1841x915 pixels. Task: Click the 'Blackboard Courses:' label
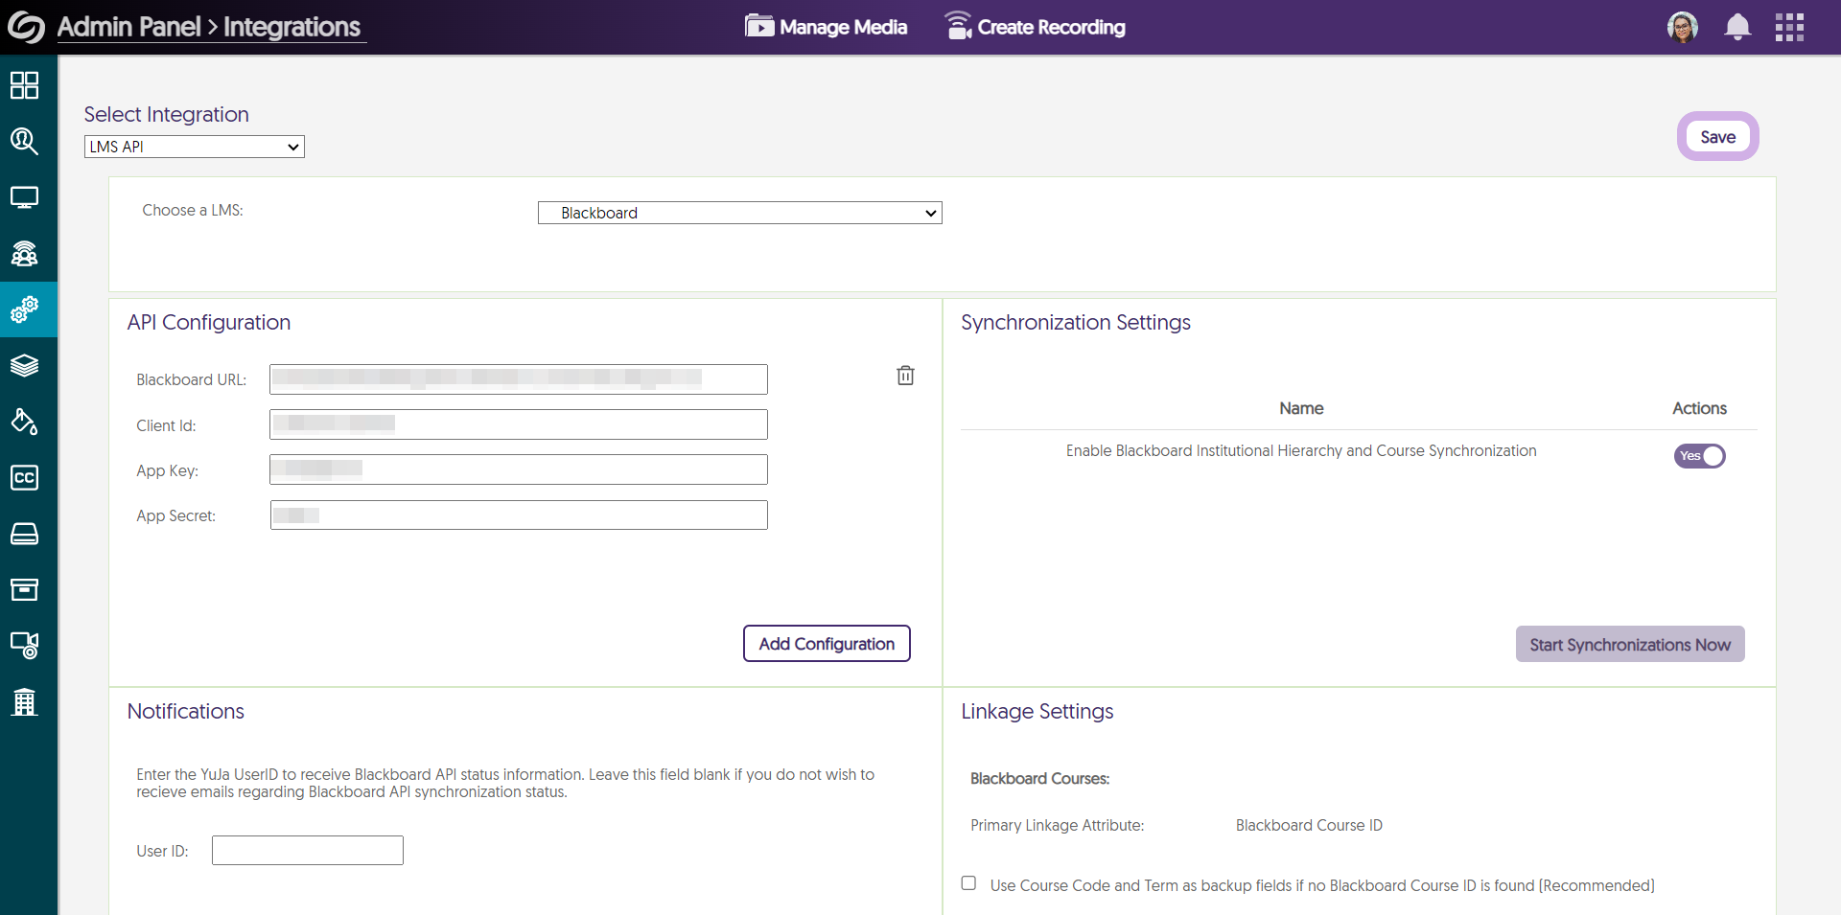point(1040,779)
